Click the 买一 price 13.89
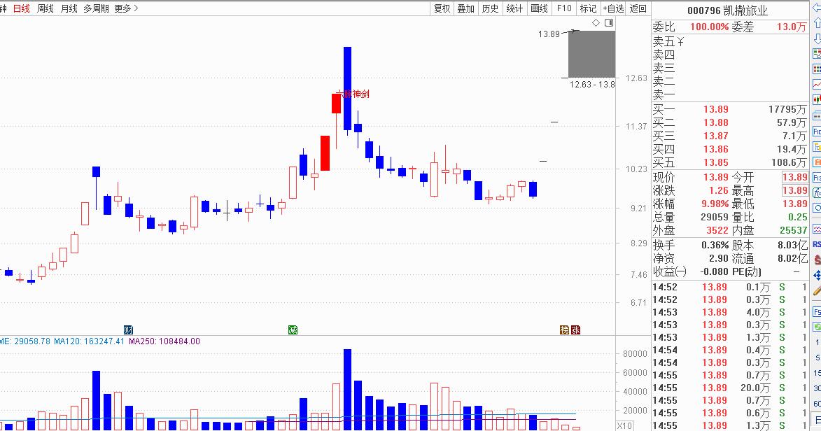The height and width of the screenshot is (431, 821). click(716, 109)
